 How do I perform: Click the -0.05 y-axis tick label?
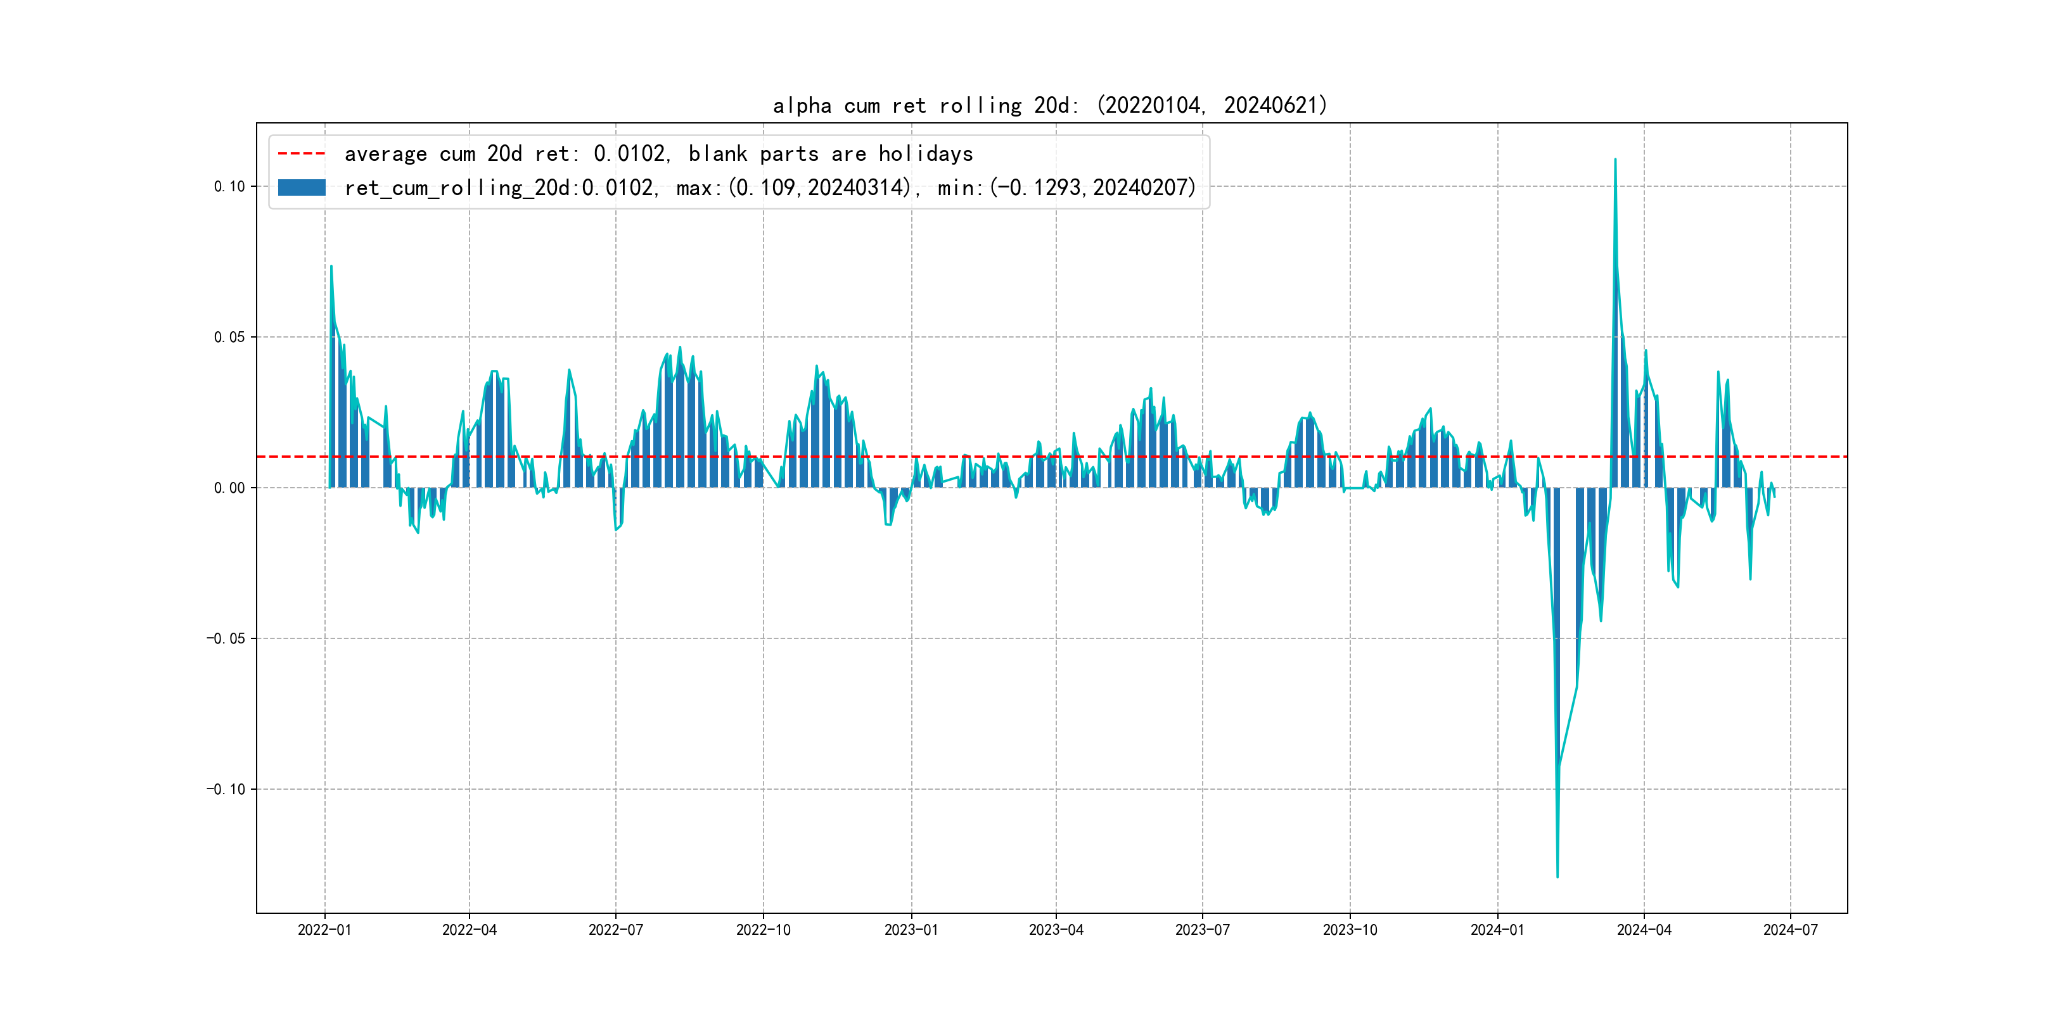226,638
